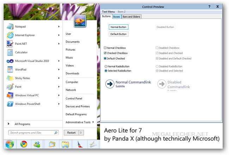This screenshot has height=155, width=229.
Task: Open Google Chrome from the taskbar
Action: [x=24, y=144]
